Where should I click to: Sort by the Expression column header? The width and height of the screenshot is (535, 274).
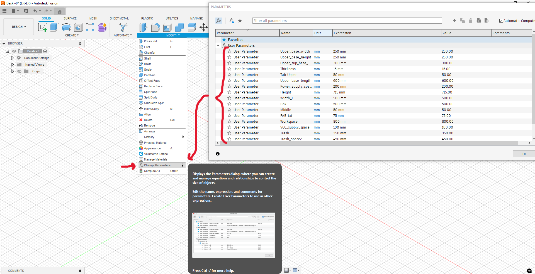tap(386, 33)
